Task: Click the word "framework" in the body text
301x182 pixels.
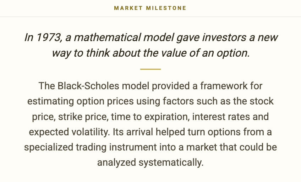Action: [224, 86]
